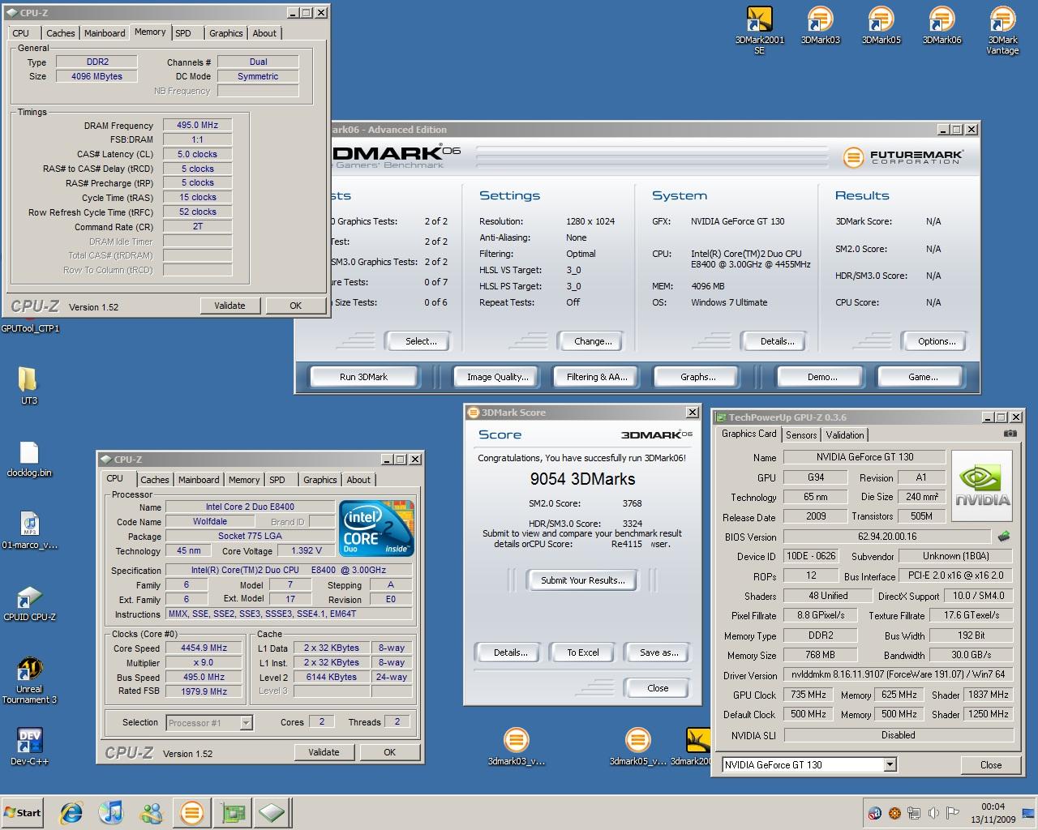This screenshot has height=830, width=1038.
Task: Click the Demo... button in 3DMark06
Action: point(822,377)
